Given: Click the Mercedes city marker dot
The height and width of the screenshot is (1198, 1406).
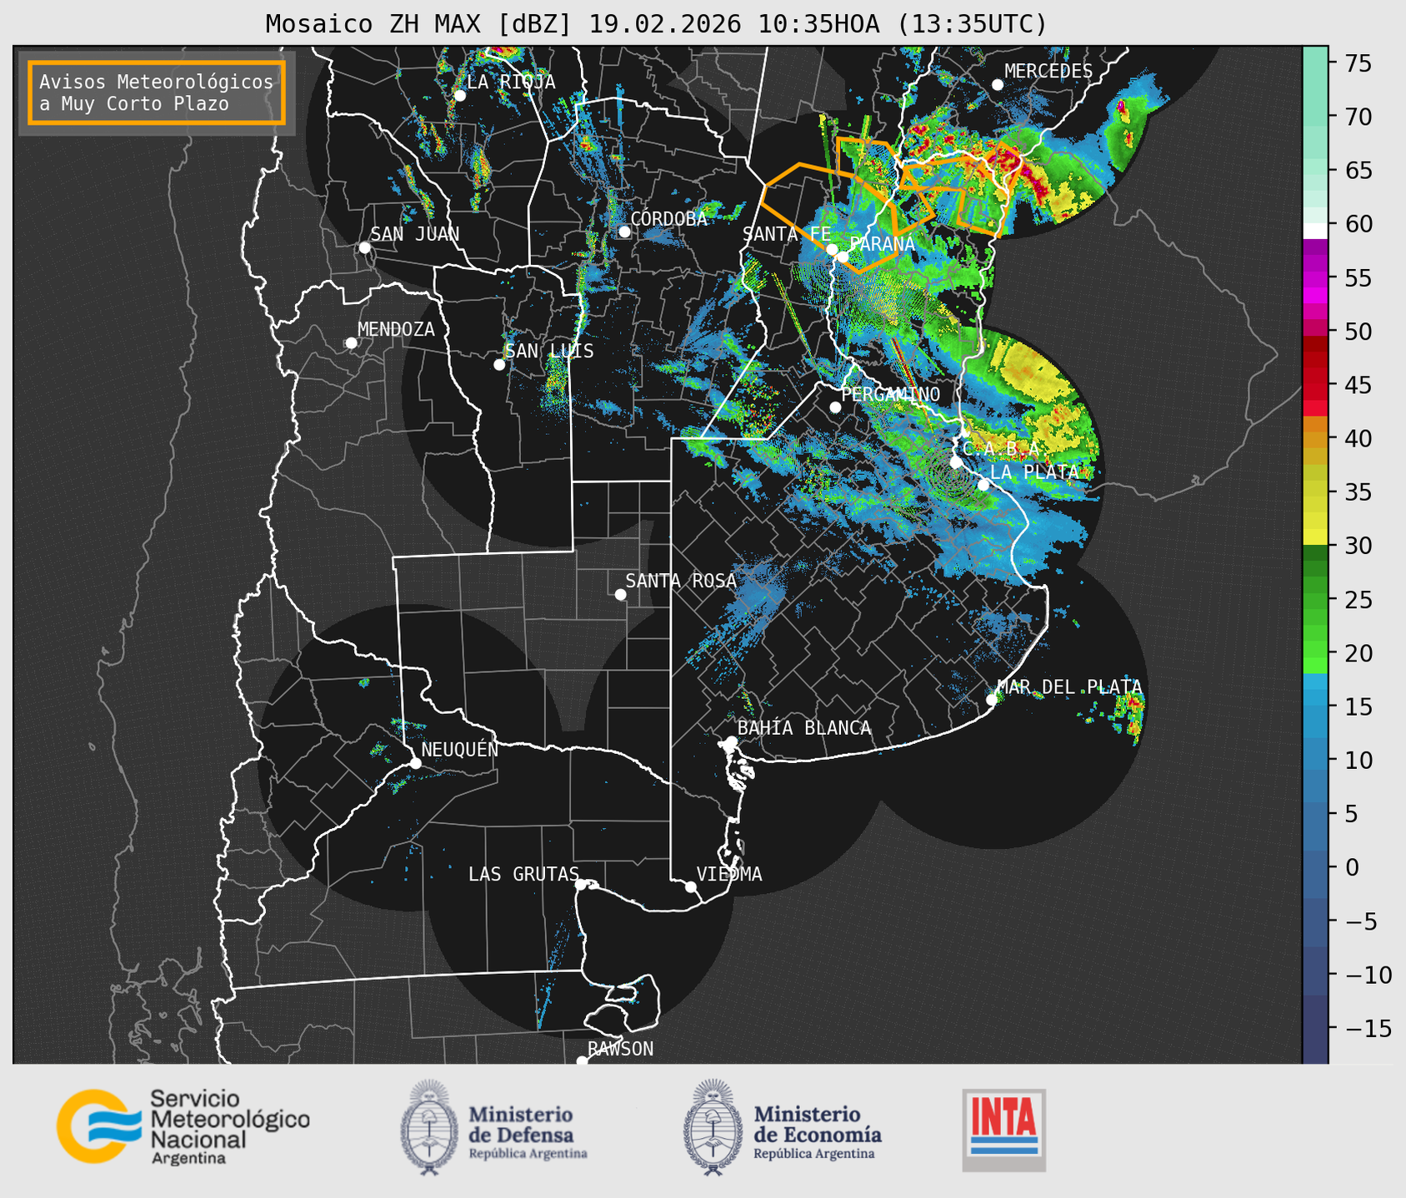Looking at the screenshot, I should (x=998, y=85).
